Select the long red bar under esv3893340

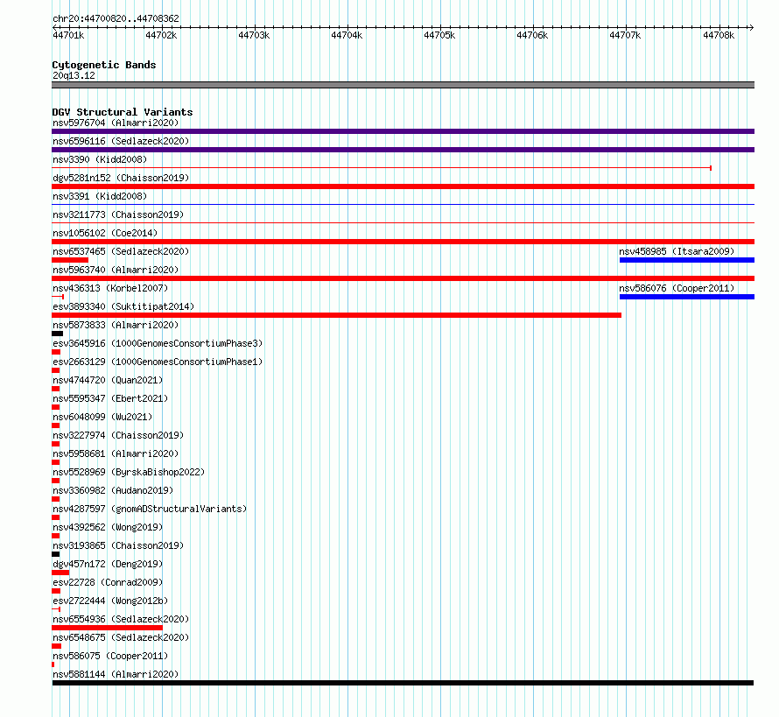tap(336, 315)
